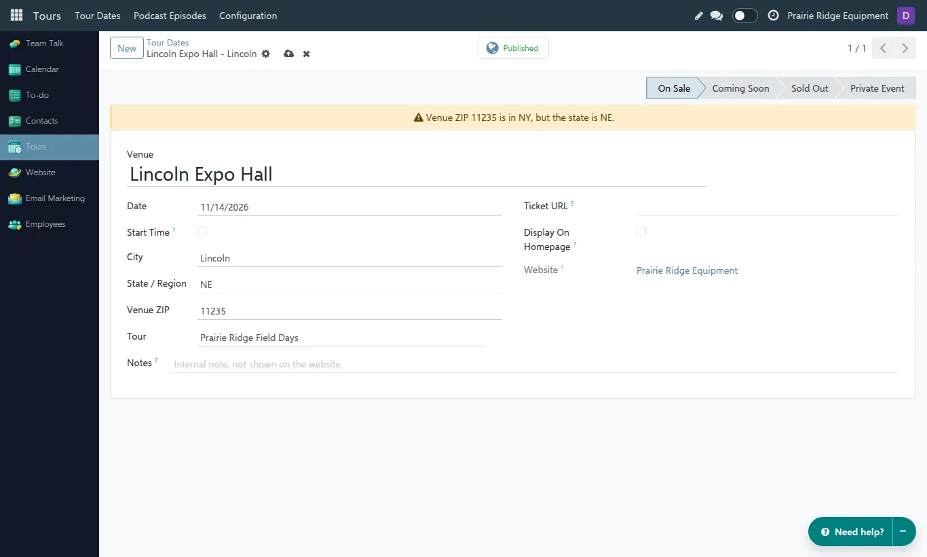Viewport: 927px width, 557px height.
Task: Click into the Ticket URL field
Action: coord(768,206)
